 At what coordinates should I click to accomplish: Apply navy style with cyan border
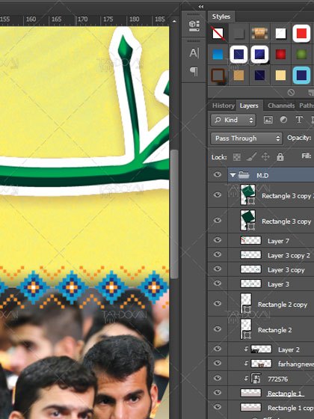(301, 76)
